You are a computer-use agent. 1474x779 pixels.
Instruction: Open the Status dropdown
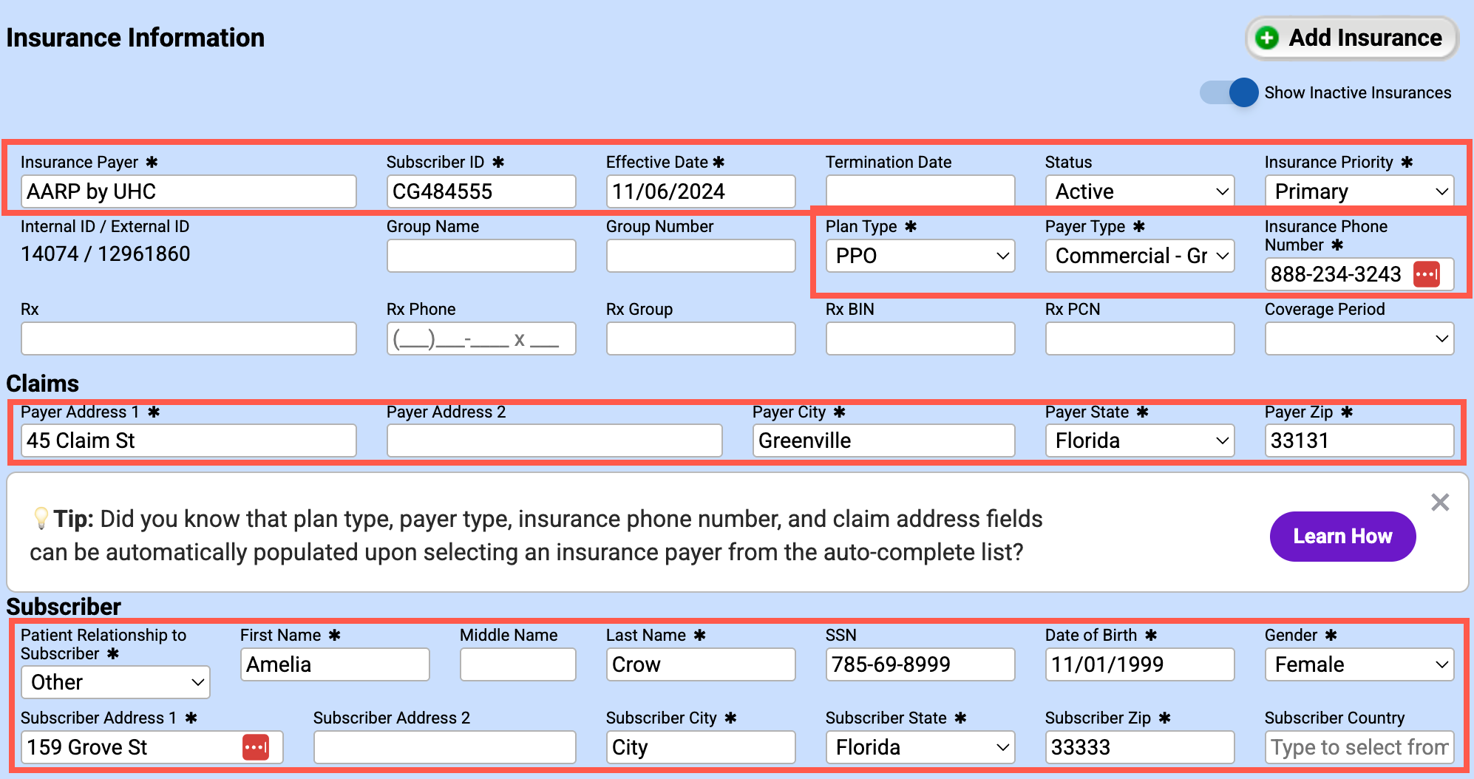pyautogui.click(x=1139, y=191)
